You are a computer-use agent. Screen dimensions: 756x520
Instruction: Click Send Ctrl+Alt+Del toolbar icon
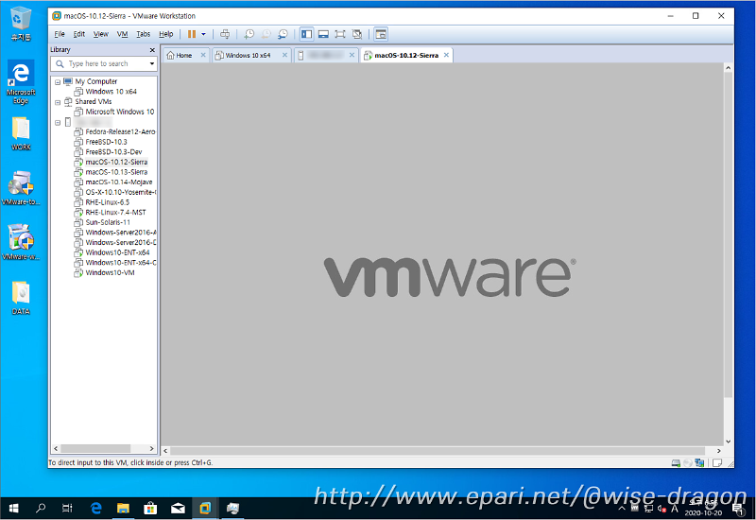pos(225,34)
